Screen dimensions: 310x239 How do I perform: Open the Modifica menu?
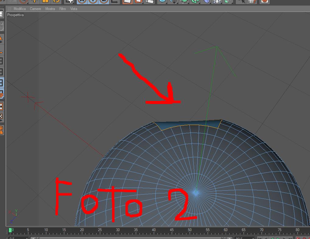(x=19, y=9)
